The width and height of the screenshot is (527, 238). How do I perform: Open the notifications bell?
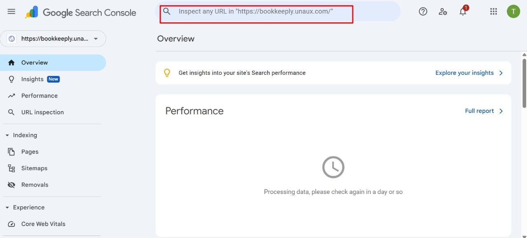[x=463, y=12]
